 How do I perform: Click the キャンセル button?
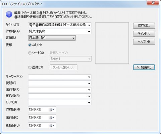(144, 34)
